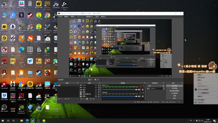Mute the 桌面音频 channel speaker icon
Screen dimensions: 218x123
click(x=139, y=96)
